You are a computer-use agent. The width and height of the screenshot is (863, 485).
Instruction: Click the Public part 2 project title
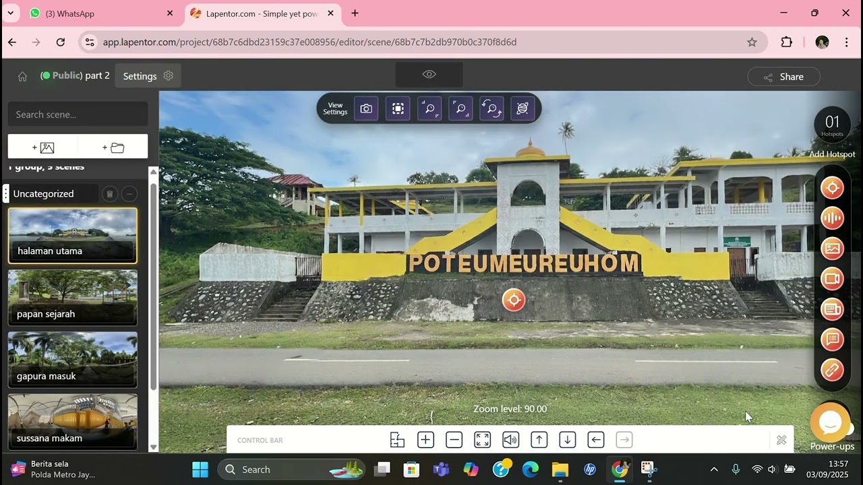[75, 75]
